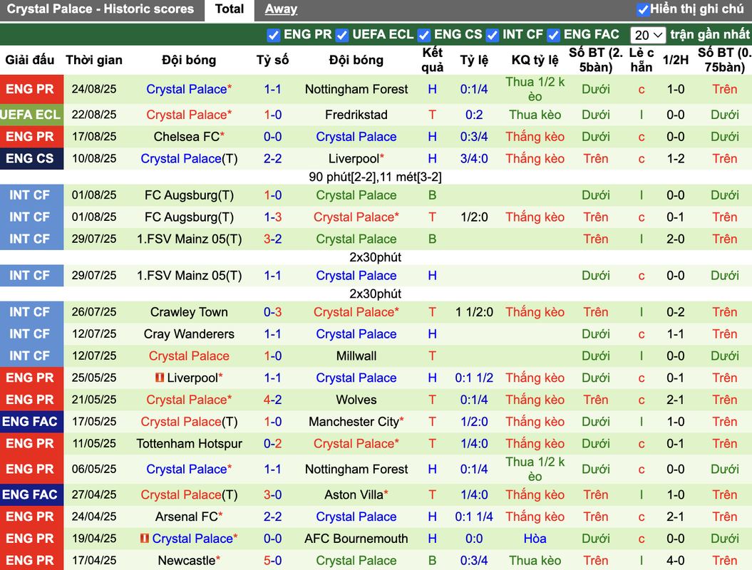The height and width of the screenshot is (570, 752).
Task: Click the 5-0 score against Newcastle
Action: 272,561
